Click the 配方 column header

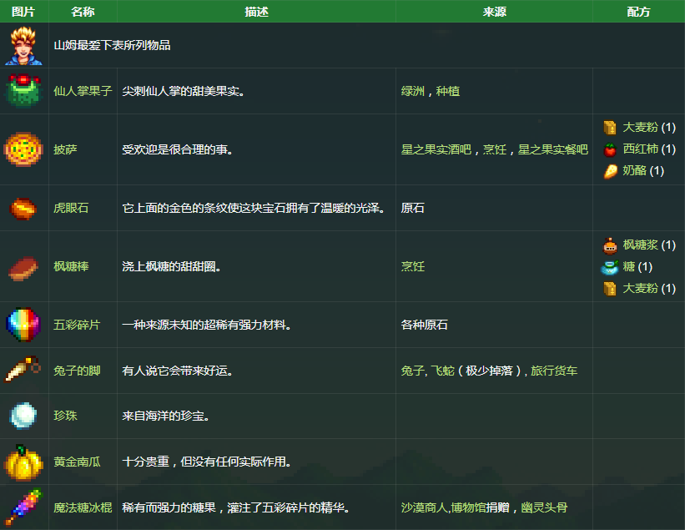[x=638, y=12]
